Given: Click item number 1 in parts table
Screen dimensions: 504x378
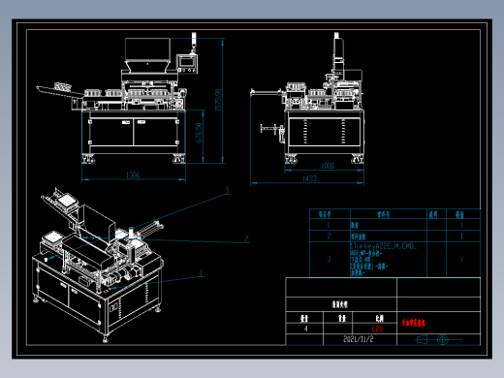Looking at the screenshot, I should click(x=329, y=225).
